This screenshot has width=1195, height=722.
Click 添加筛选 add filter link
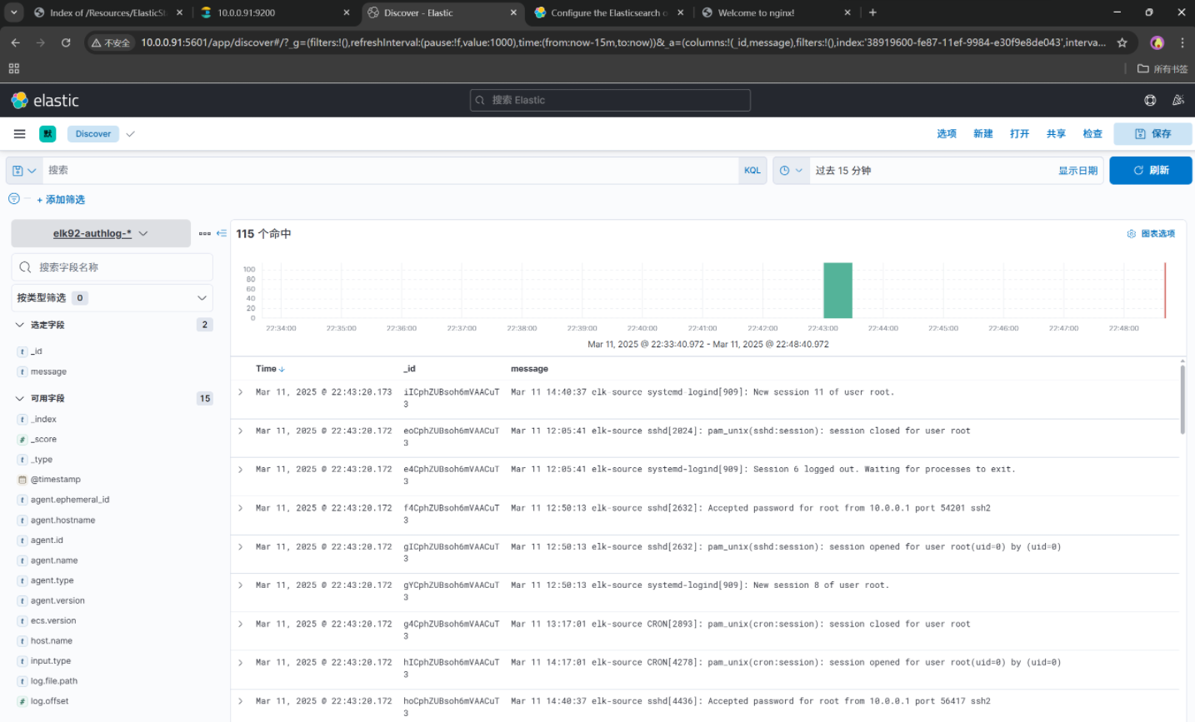point(61,200)
